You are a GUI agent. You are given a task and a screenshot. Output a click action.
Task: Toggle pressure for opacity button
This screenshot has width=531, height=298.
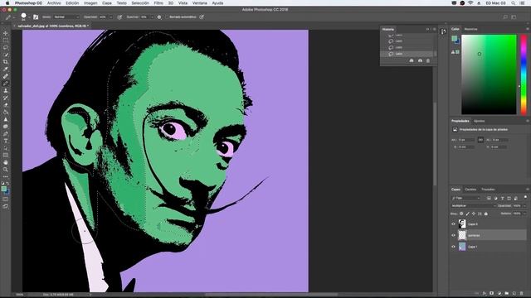click(x=119, y=17)
